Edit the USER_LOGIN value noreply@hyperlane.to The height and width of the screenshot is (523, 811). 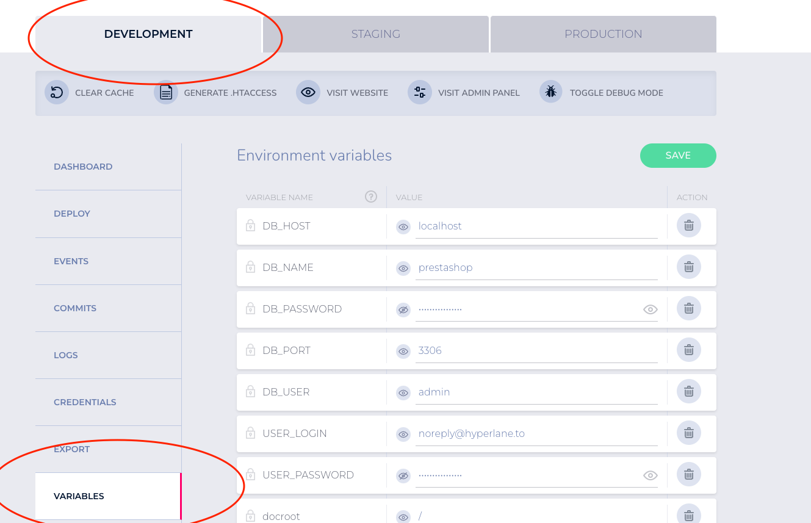coord(536,434)
